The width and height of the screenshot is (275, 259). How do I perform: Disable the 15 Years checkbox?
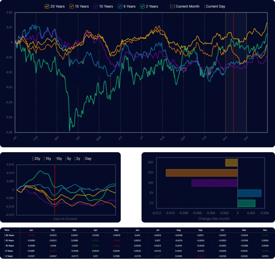pos(71,6)
